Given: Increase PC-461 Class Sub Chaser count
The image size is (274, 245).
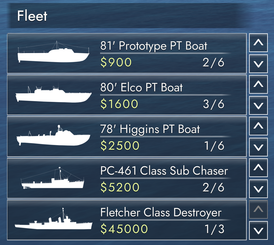Looking at the screenshot, I should pyautogui.click(x=258, y=167).
